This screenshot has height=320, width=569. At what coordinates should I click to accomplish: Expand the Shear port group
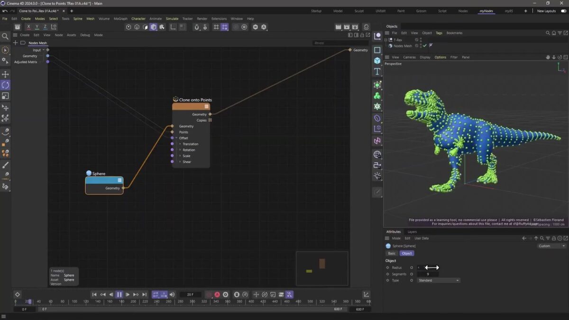(x=180, y=162)
